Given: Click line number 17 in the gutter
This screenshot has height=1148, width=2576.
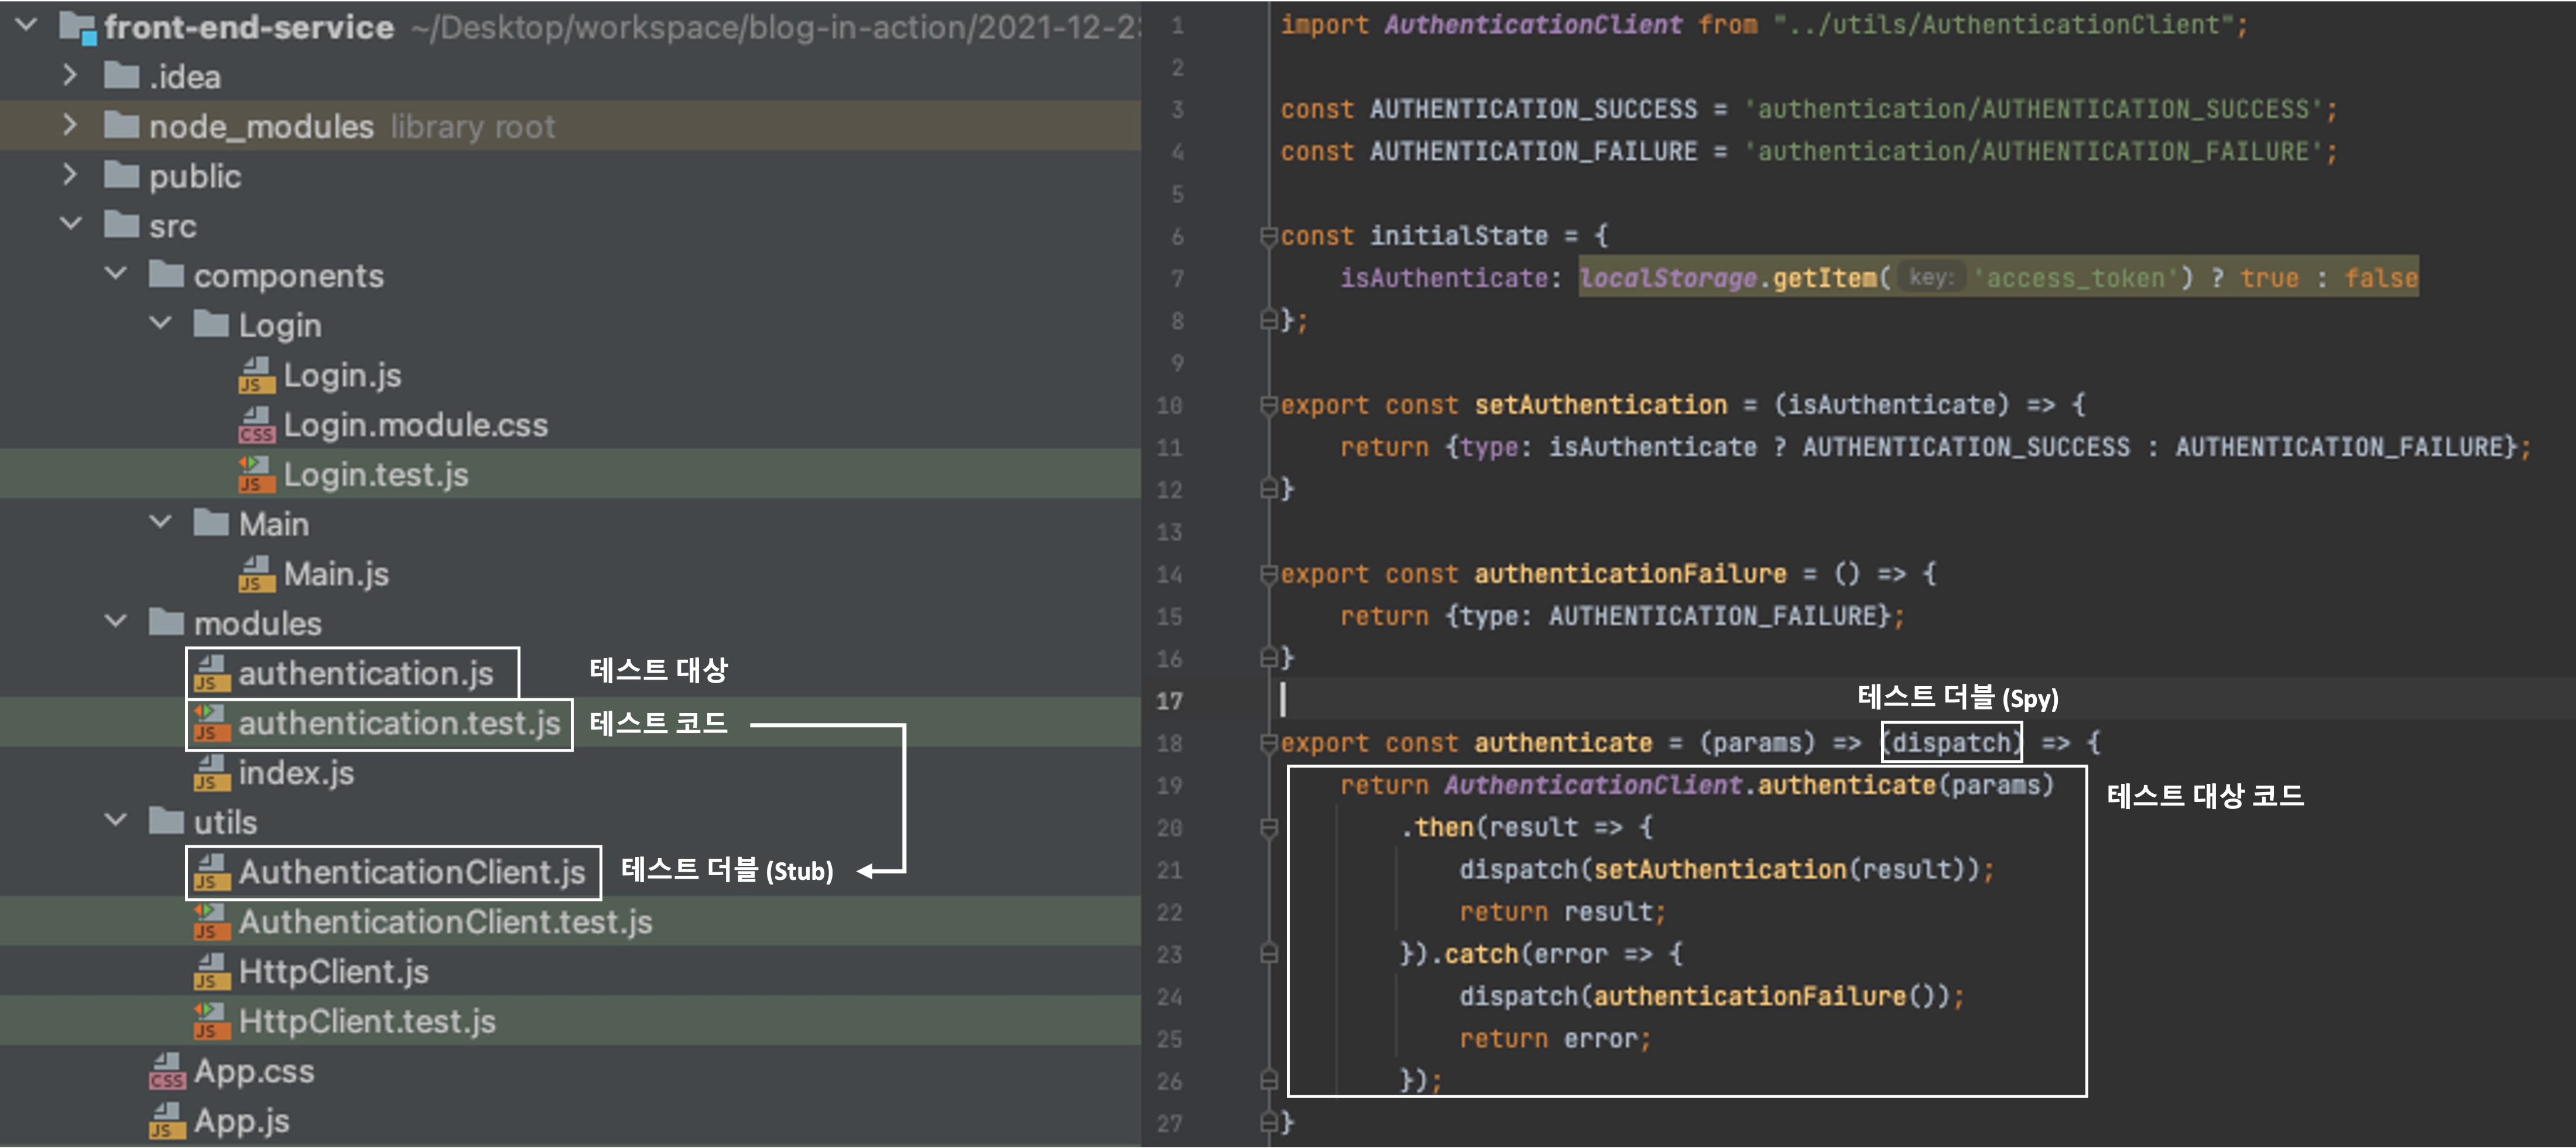Looking at the screenshot, I should coord(1169,701).
